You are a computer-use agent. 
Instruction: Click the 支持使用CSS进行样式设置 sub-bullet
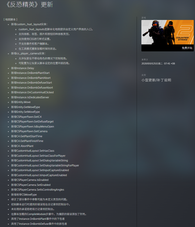35,39
